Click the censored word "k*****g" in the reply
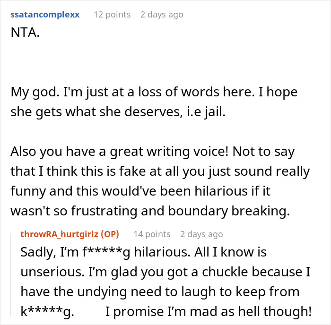The width and height of the screenshot is (331, 325). 47,312
